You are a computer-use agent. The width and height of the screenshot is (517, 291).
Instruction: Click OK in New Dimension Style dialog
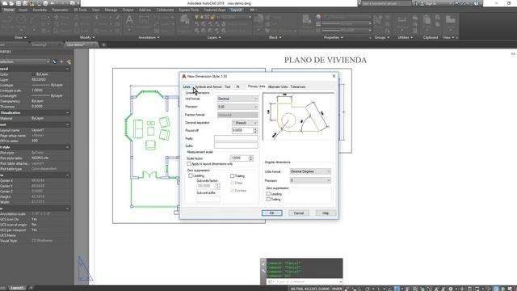(x=272, y=213)
